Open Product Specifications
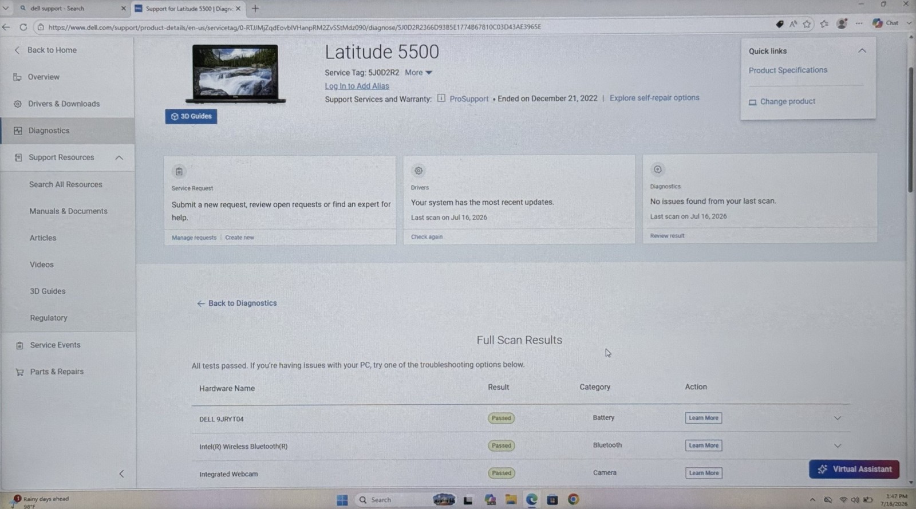The height and width of the screenshot is (509, 916). click(788, 70)
